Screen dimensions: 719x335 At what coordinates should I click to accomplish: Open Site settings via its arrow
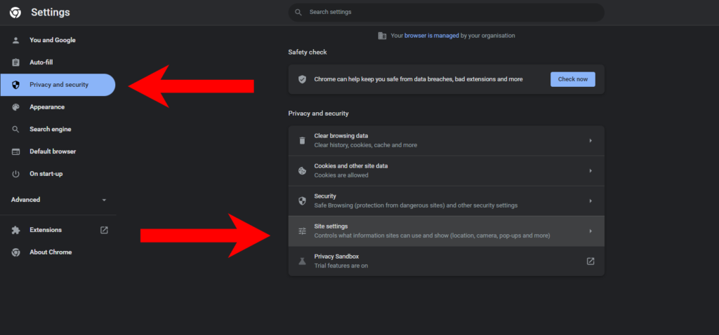click(x=591, y=231)
